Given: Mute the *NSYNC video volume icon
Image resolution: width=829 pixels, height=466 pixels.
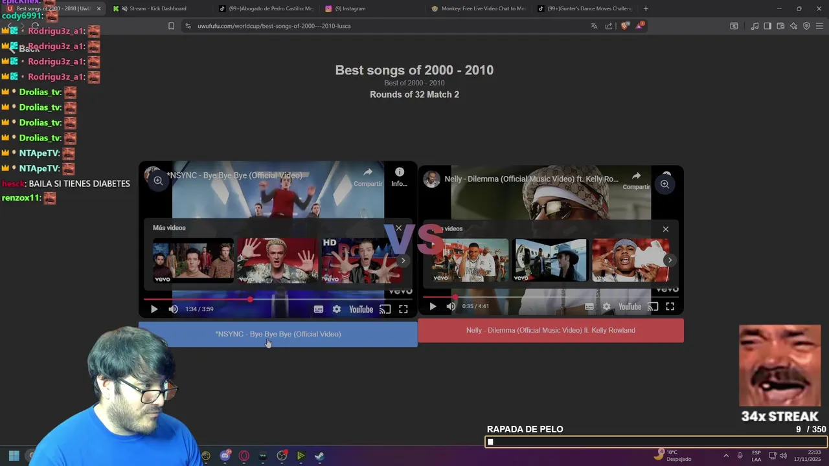Looking at the screenshot, I should (173, 309).
